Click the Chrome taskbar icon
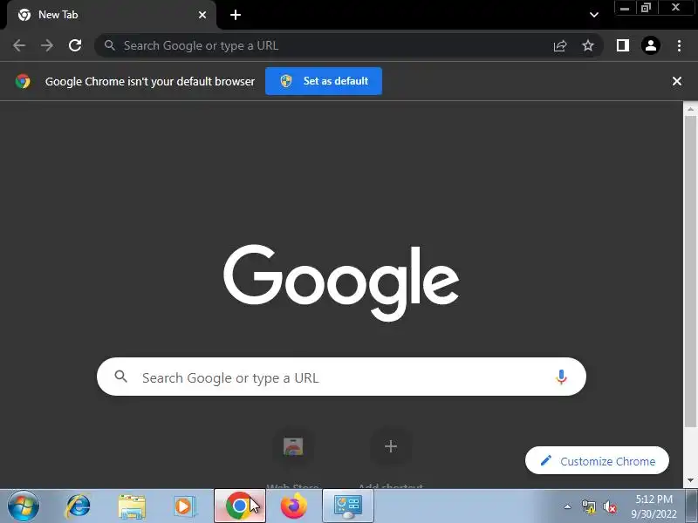This screenshot has width=698, height=523. pyautogui.click(x=239, y=506)
